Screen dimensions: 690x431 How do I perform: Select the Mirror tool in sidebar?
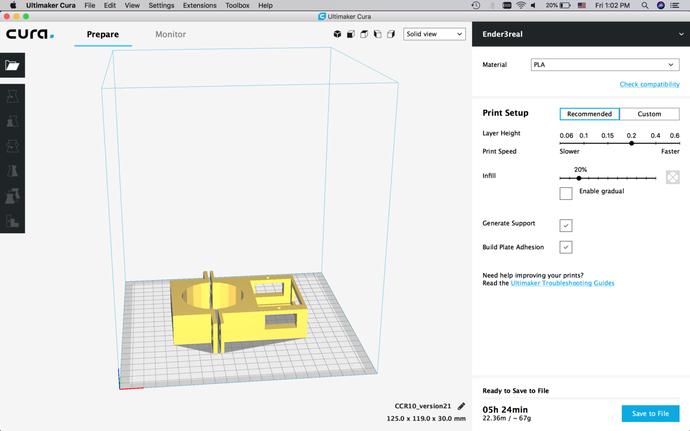12,172
